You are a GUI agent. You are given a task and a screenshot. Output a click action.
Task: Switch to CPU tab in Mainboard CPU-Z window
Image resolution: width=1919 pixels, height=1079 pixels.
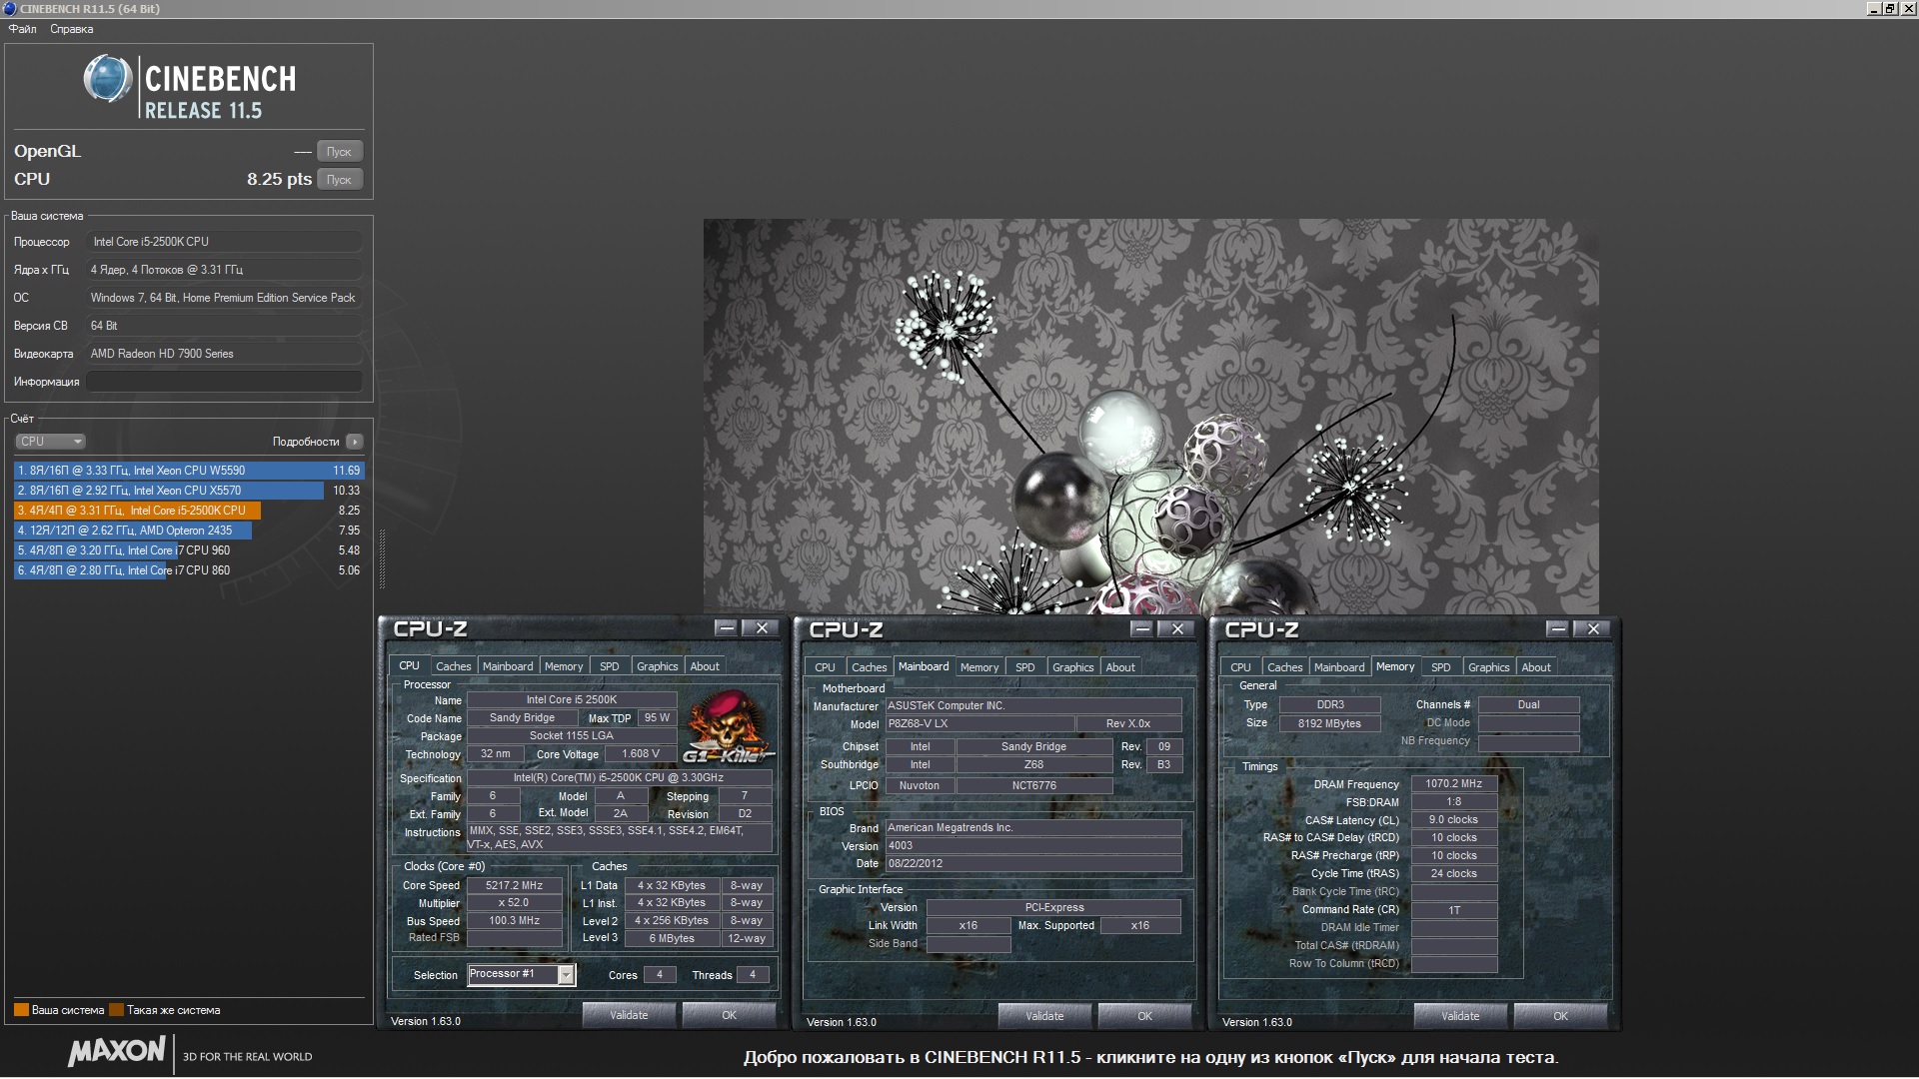coord(825,667)
